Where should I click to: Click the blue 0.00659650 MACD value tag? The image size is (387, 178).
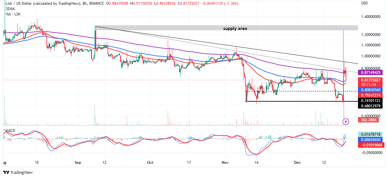(x=371, y=139)
